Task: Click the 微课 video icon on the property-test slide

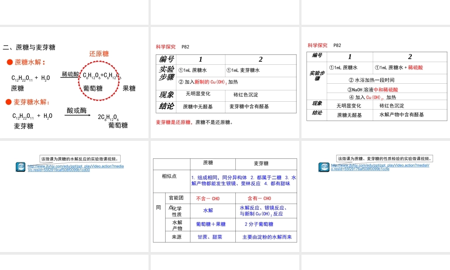Action: tap(324, 167)
